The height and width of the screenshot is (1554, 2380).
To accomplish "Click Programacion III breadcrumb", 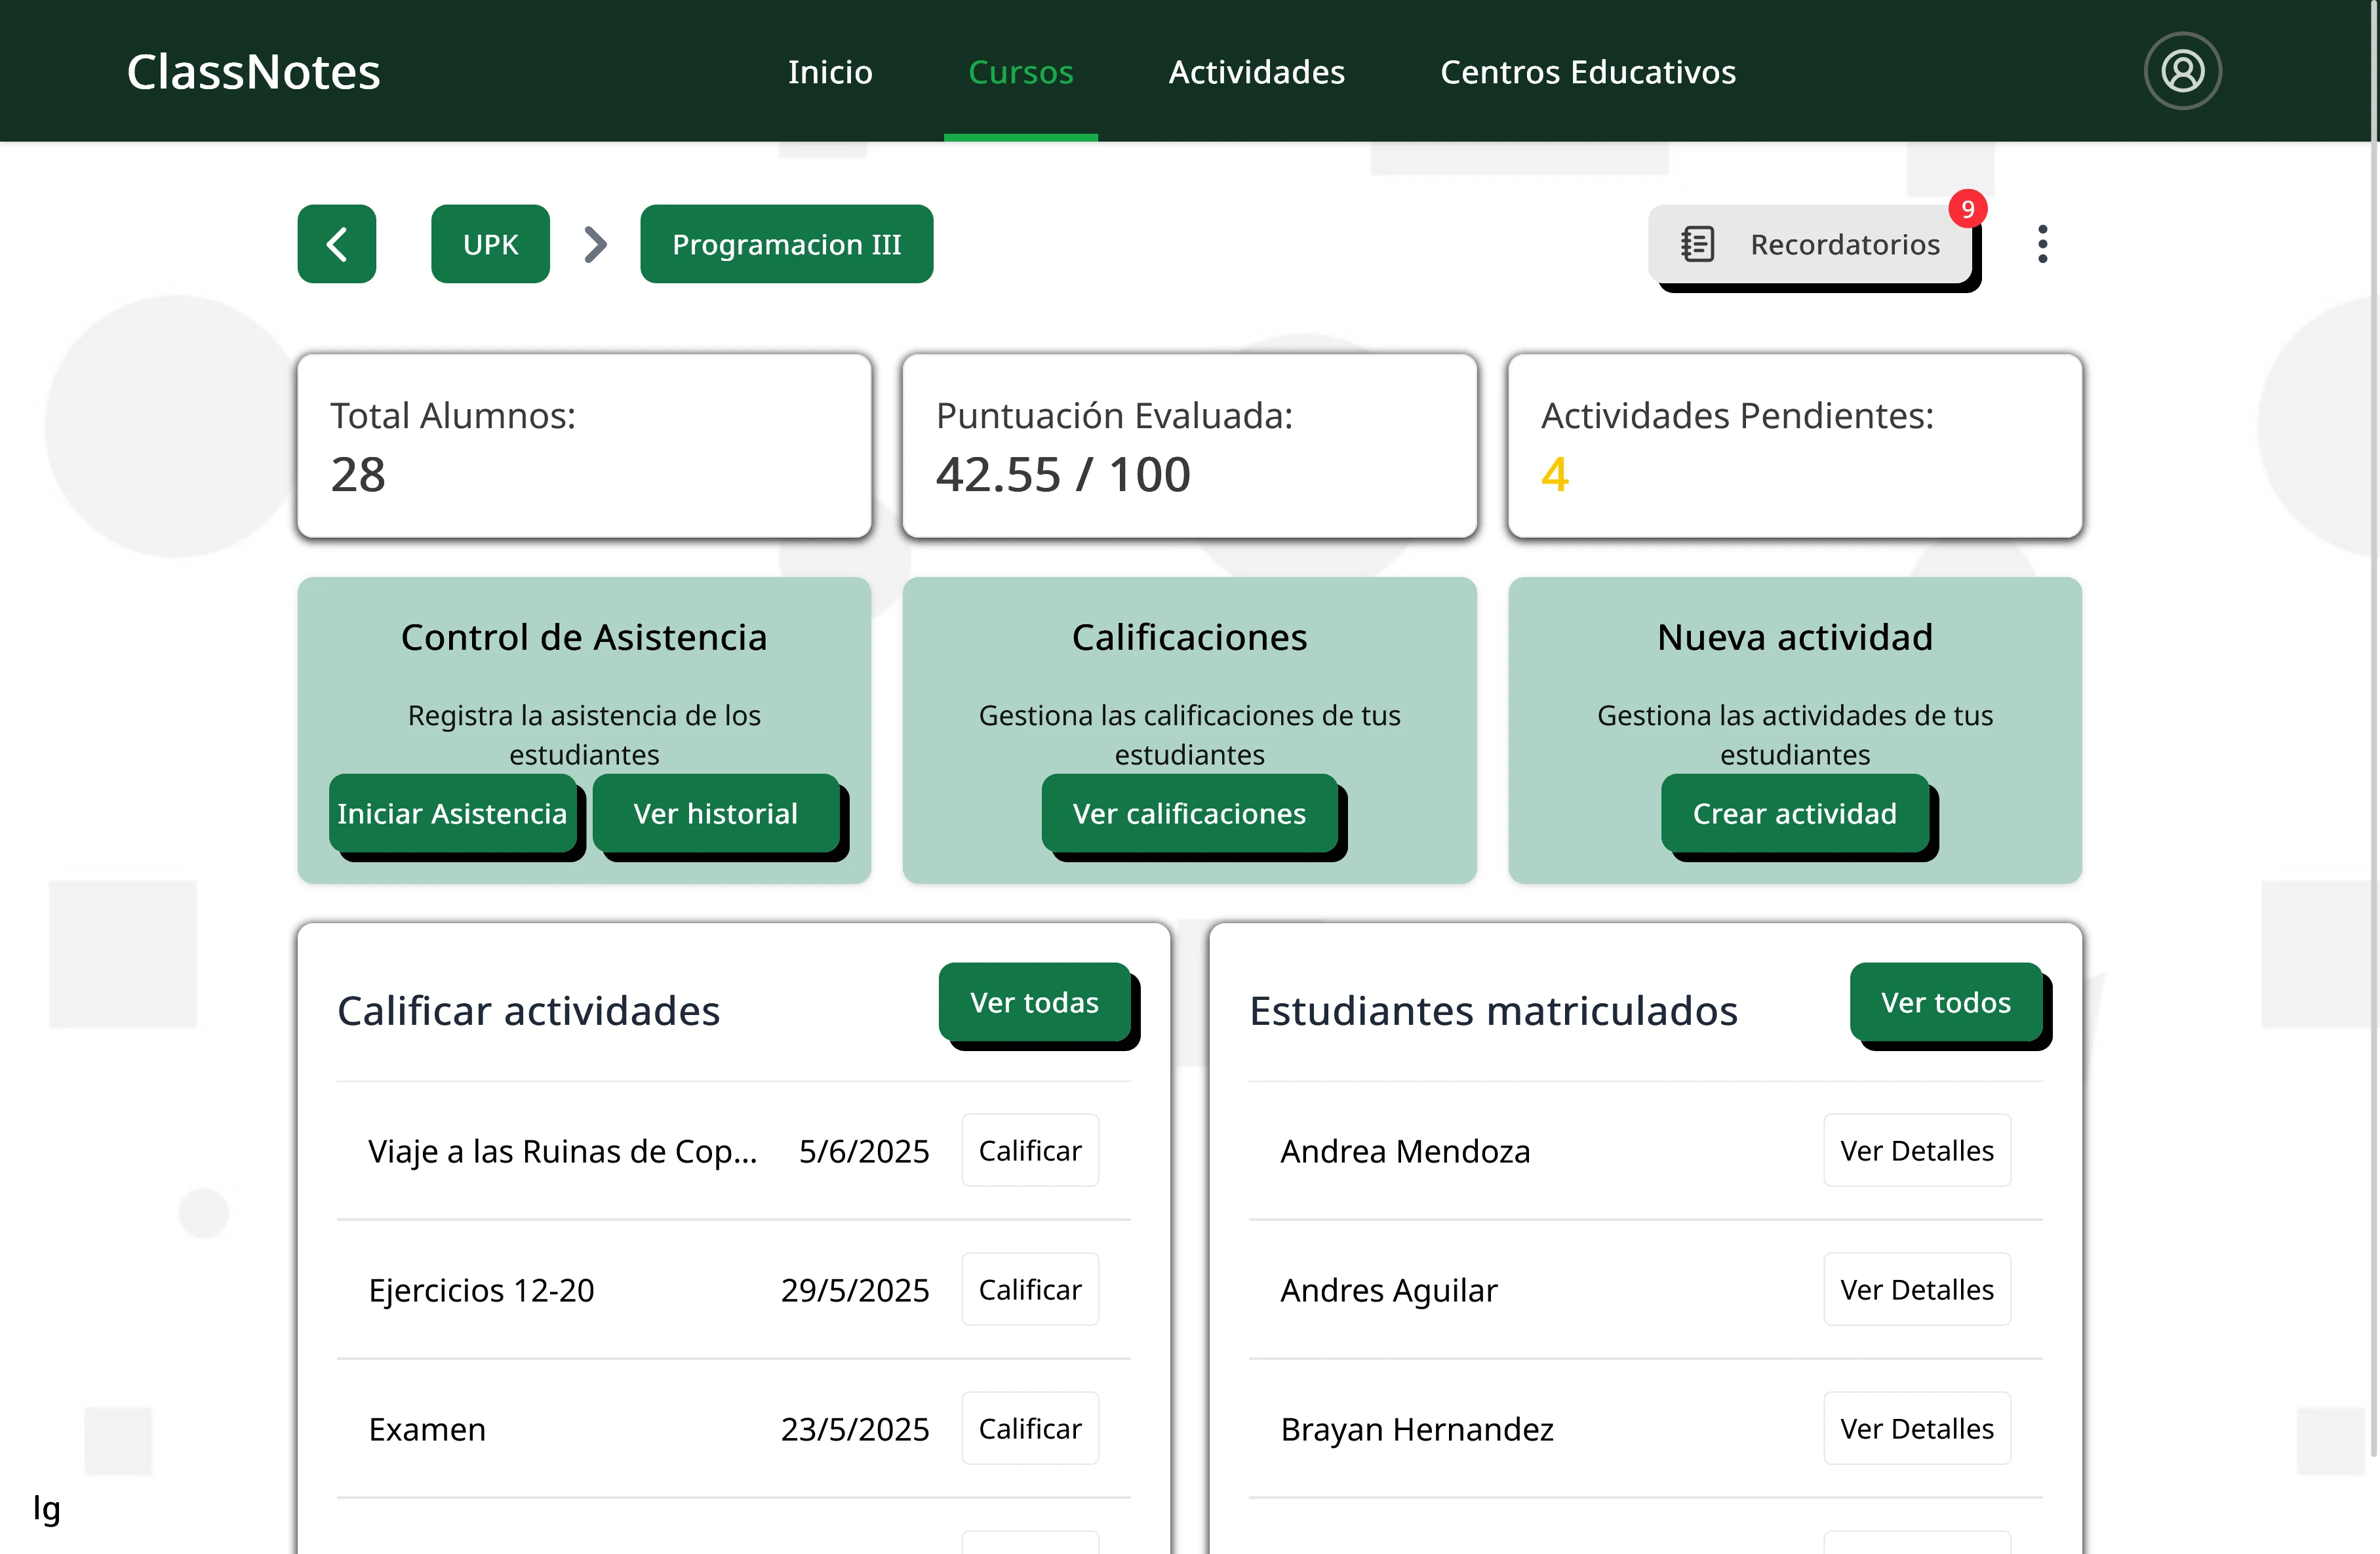I will point(786,244).
